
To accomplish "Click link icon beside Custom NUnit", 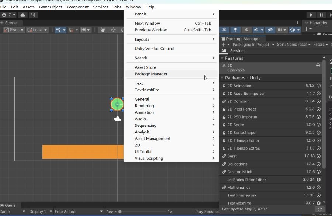I will click(x=224, y=172).
